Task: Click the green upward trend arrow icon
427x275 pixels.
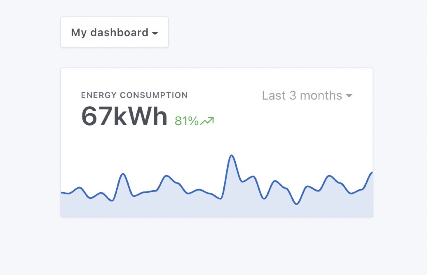Action: click(207, 121)
